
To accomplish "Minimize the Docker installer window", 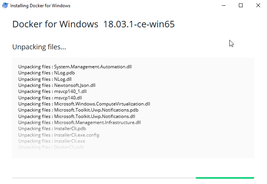I will pyautogui.click(x=224, y=5).
